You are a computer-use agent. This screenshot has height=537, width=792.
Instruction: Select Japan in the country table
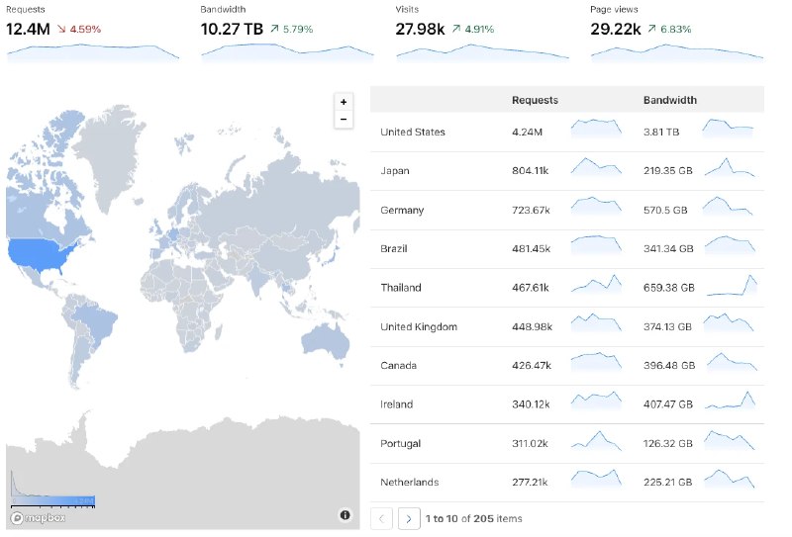pyautogui.click(x=395, y=171)
